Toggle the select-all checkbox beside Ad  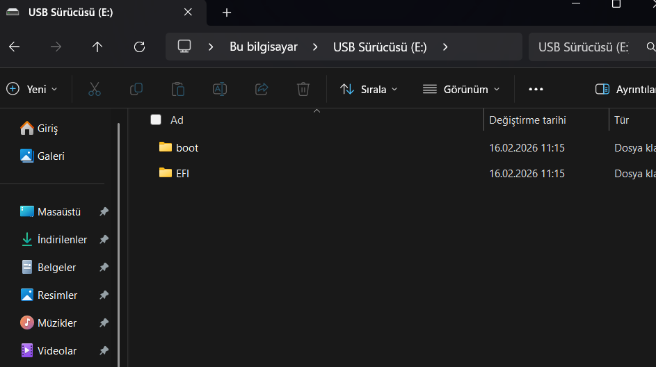point(156,120)
